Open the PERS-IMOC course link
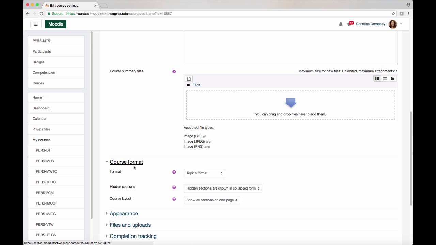This screenshot has height=245, width=436. tap(56, 203)
